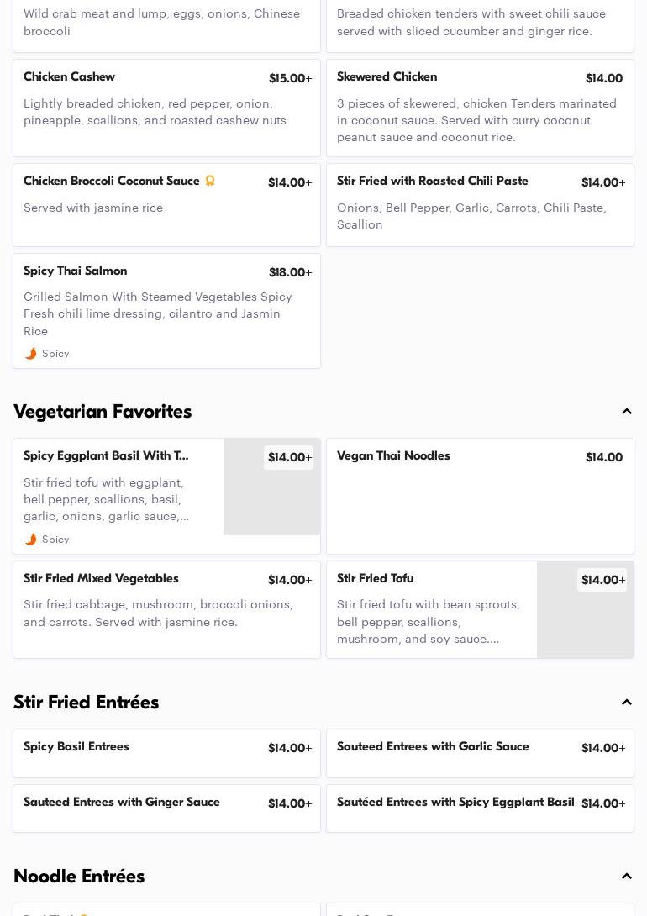This screenshot has width=647, height=916.
Task: Click the Chicken Broccoli Coconut Sauce title
Action: (112, 182)
